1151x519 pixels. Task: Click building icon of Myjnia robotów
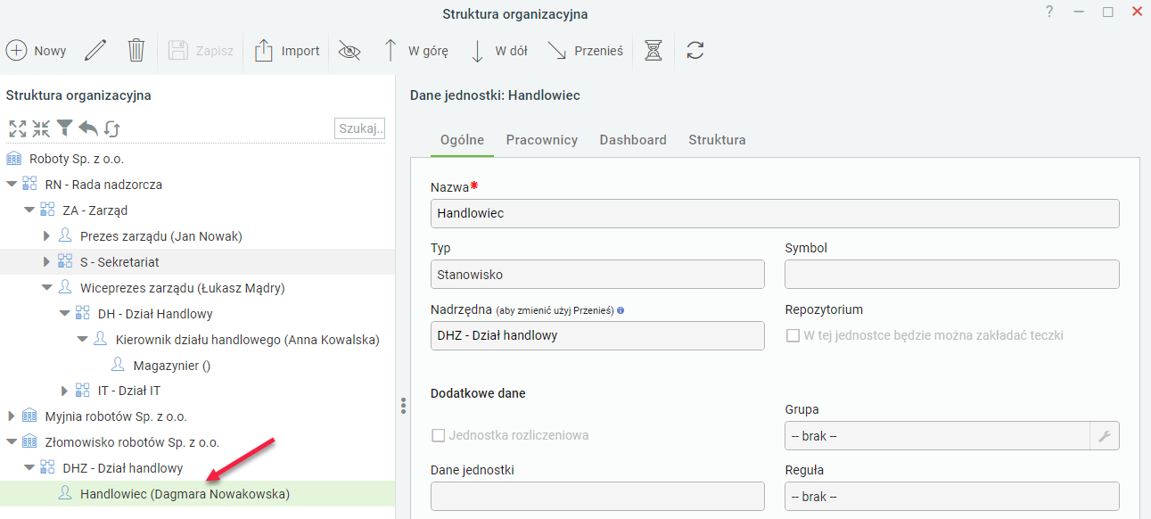29,416
